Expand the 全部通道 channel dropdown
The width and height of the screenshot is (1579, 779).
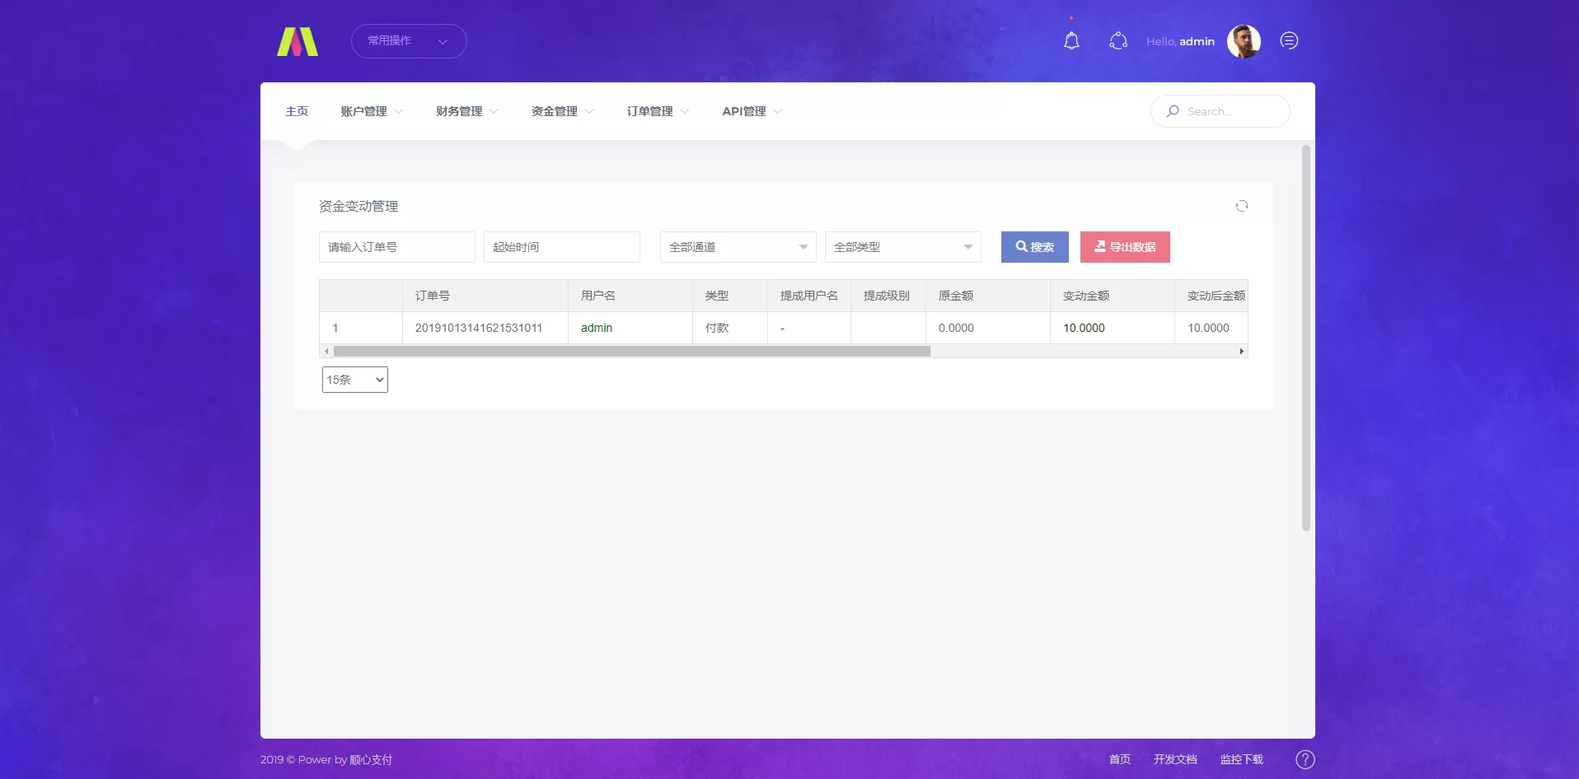pyautogui.click(x=738, y=247)
